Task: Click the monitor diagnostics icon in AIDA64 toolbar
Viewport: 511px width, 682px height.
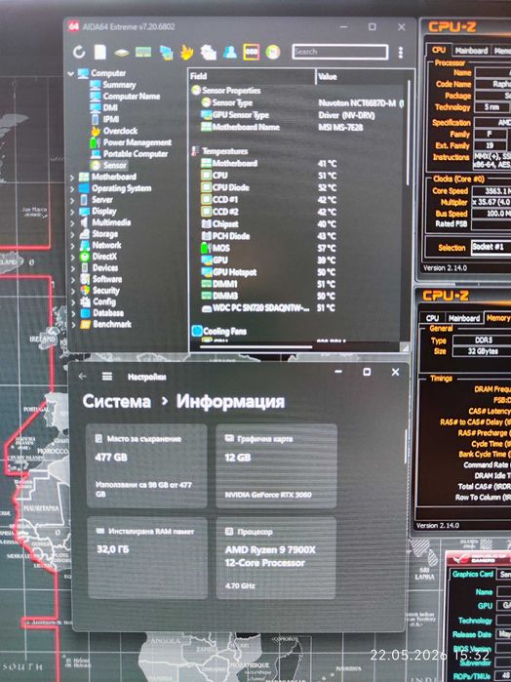Action: [166, 53]
